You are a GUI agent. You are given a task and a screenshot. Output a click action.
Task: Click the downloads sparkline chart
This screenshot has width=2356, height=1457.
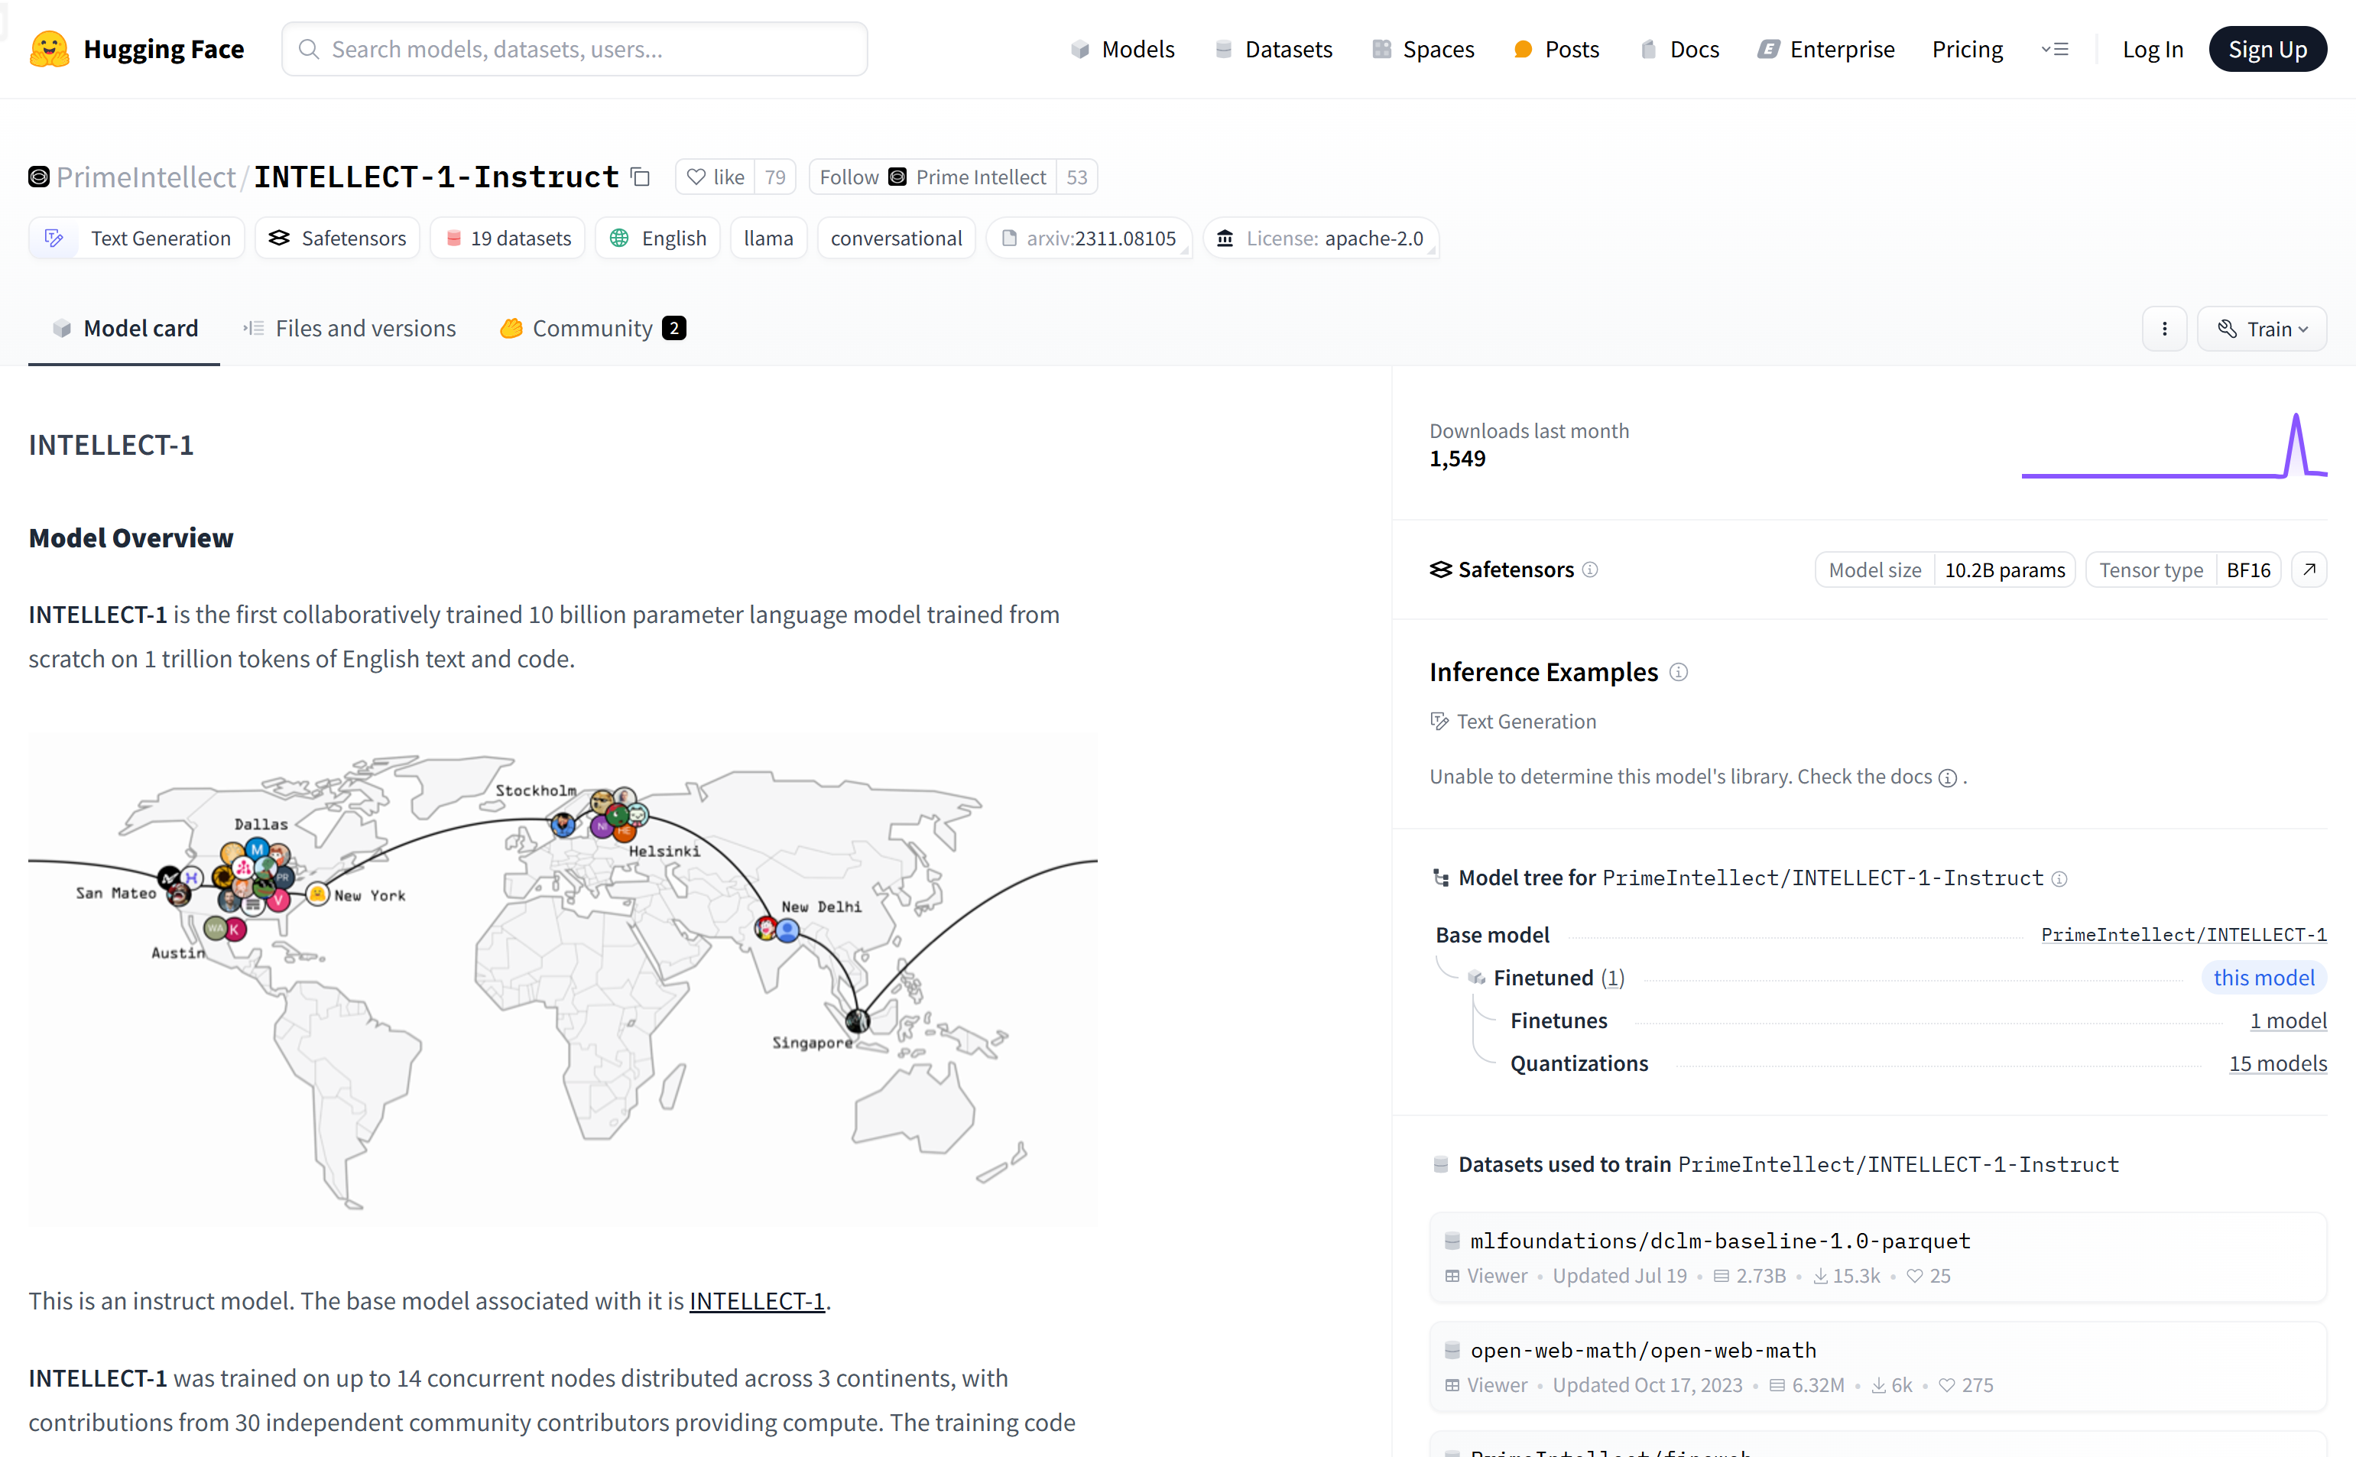(x=2174, y=446)
